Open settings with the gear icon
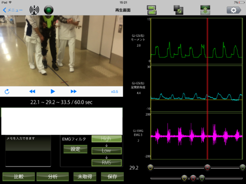Screen dimensions: 246x184 234,10
